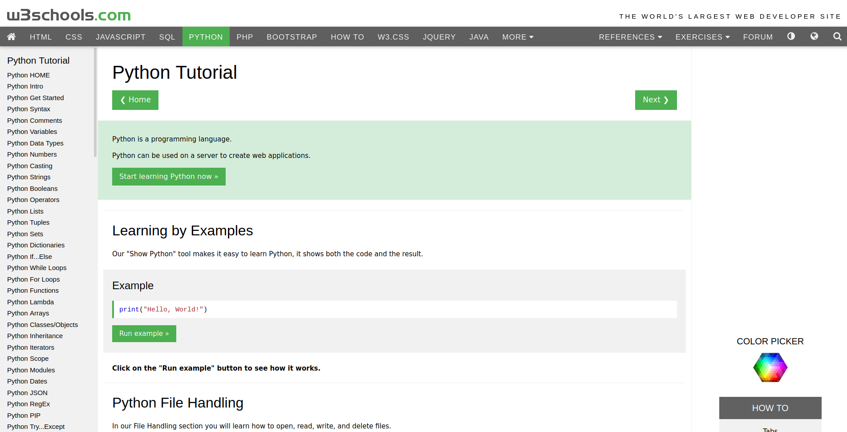The height and width of the screenshot is (432, 847).
Task: Open the HOW TO sidebar panel header
Action: tap(770, 408)
